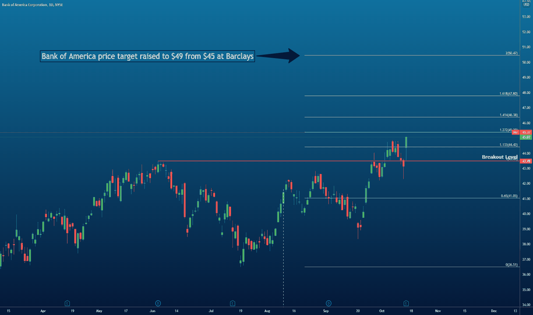Click the 48.00 price axis label
The image size is (533, 315).
(x=526, y=93)
